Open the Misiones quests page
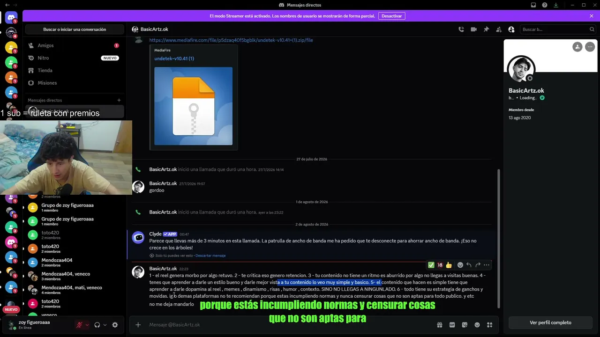 [x=74, y=83]
